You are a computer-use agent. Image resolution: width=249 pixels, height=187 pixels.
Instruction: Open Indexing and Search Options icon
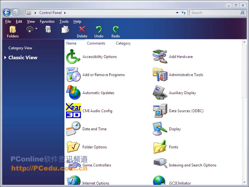pyautogui.click(x=160, y=163)
